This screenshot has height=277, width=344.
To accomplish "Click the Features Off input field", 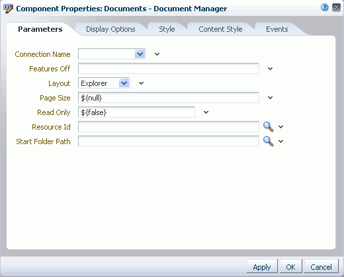I will click(169, 69).
